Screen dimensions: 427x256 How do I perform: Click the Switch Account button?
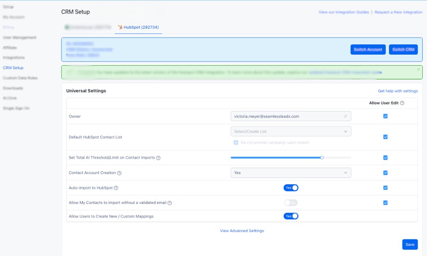(368, 49)
